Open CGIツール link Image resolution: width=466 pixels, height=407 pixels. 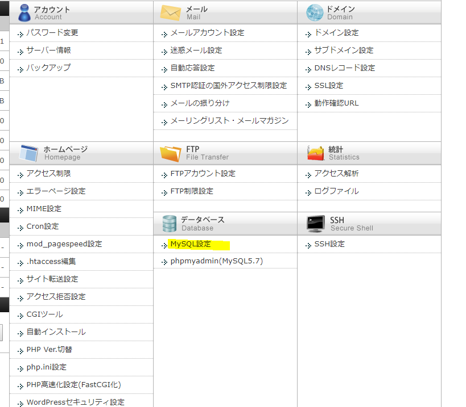point(45,314)
